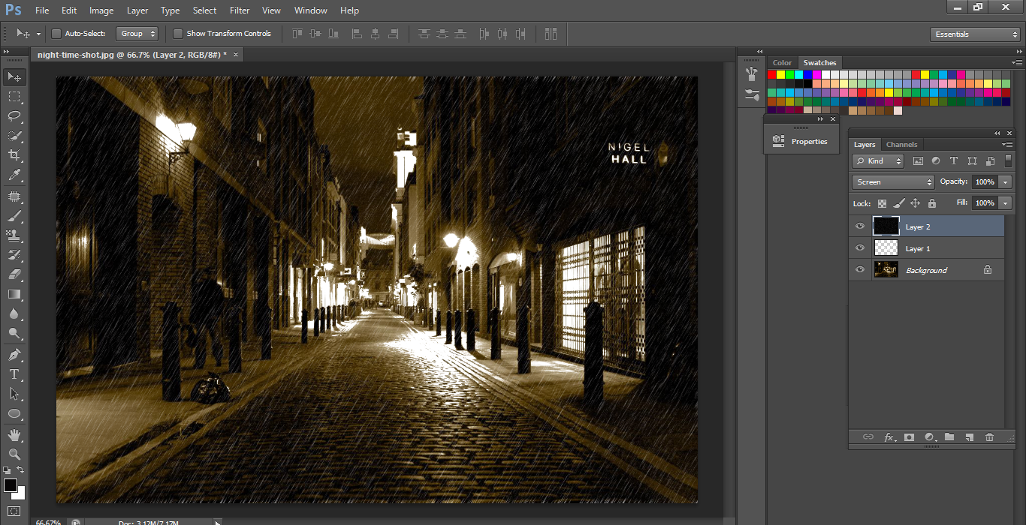
Task: Open the Opacity dropdown in Layers panel
Action: tap(1006, 181)
